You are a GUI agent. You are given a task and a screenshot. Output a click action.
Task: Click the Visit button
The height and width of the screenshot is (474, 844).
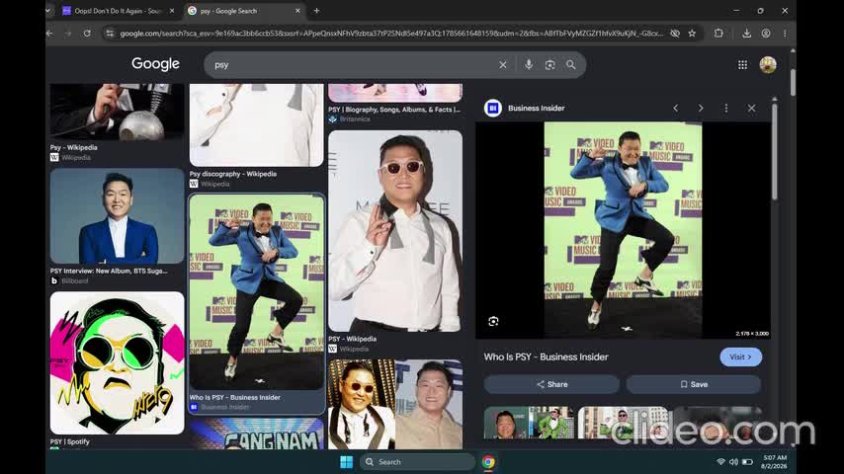tap(740, 356)
